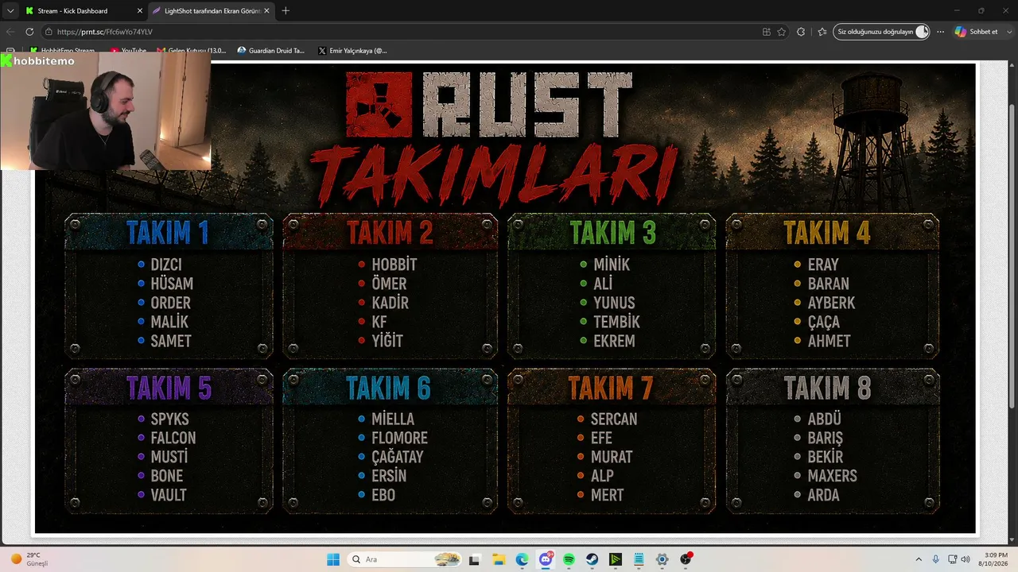Open the Notepad app on taskbar
This screenshot has height=572, width=1018.
tap(639, 559)
